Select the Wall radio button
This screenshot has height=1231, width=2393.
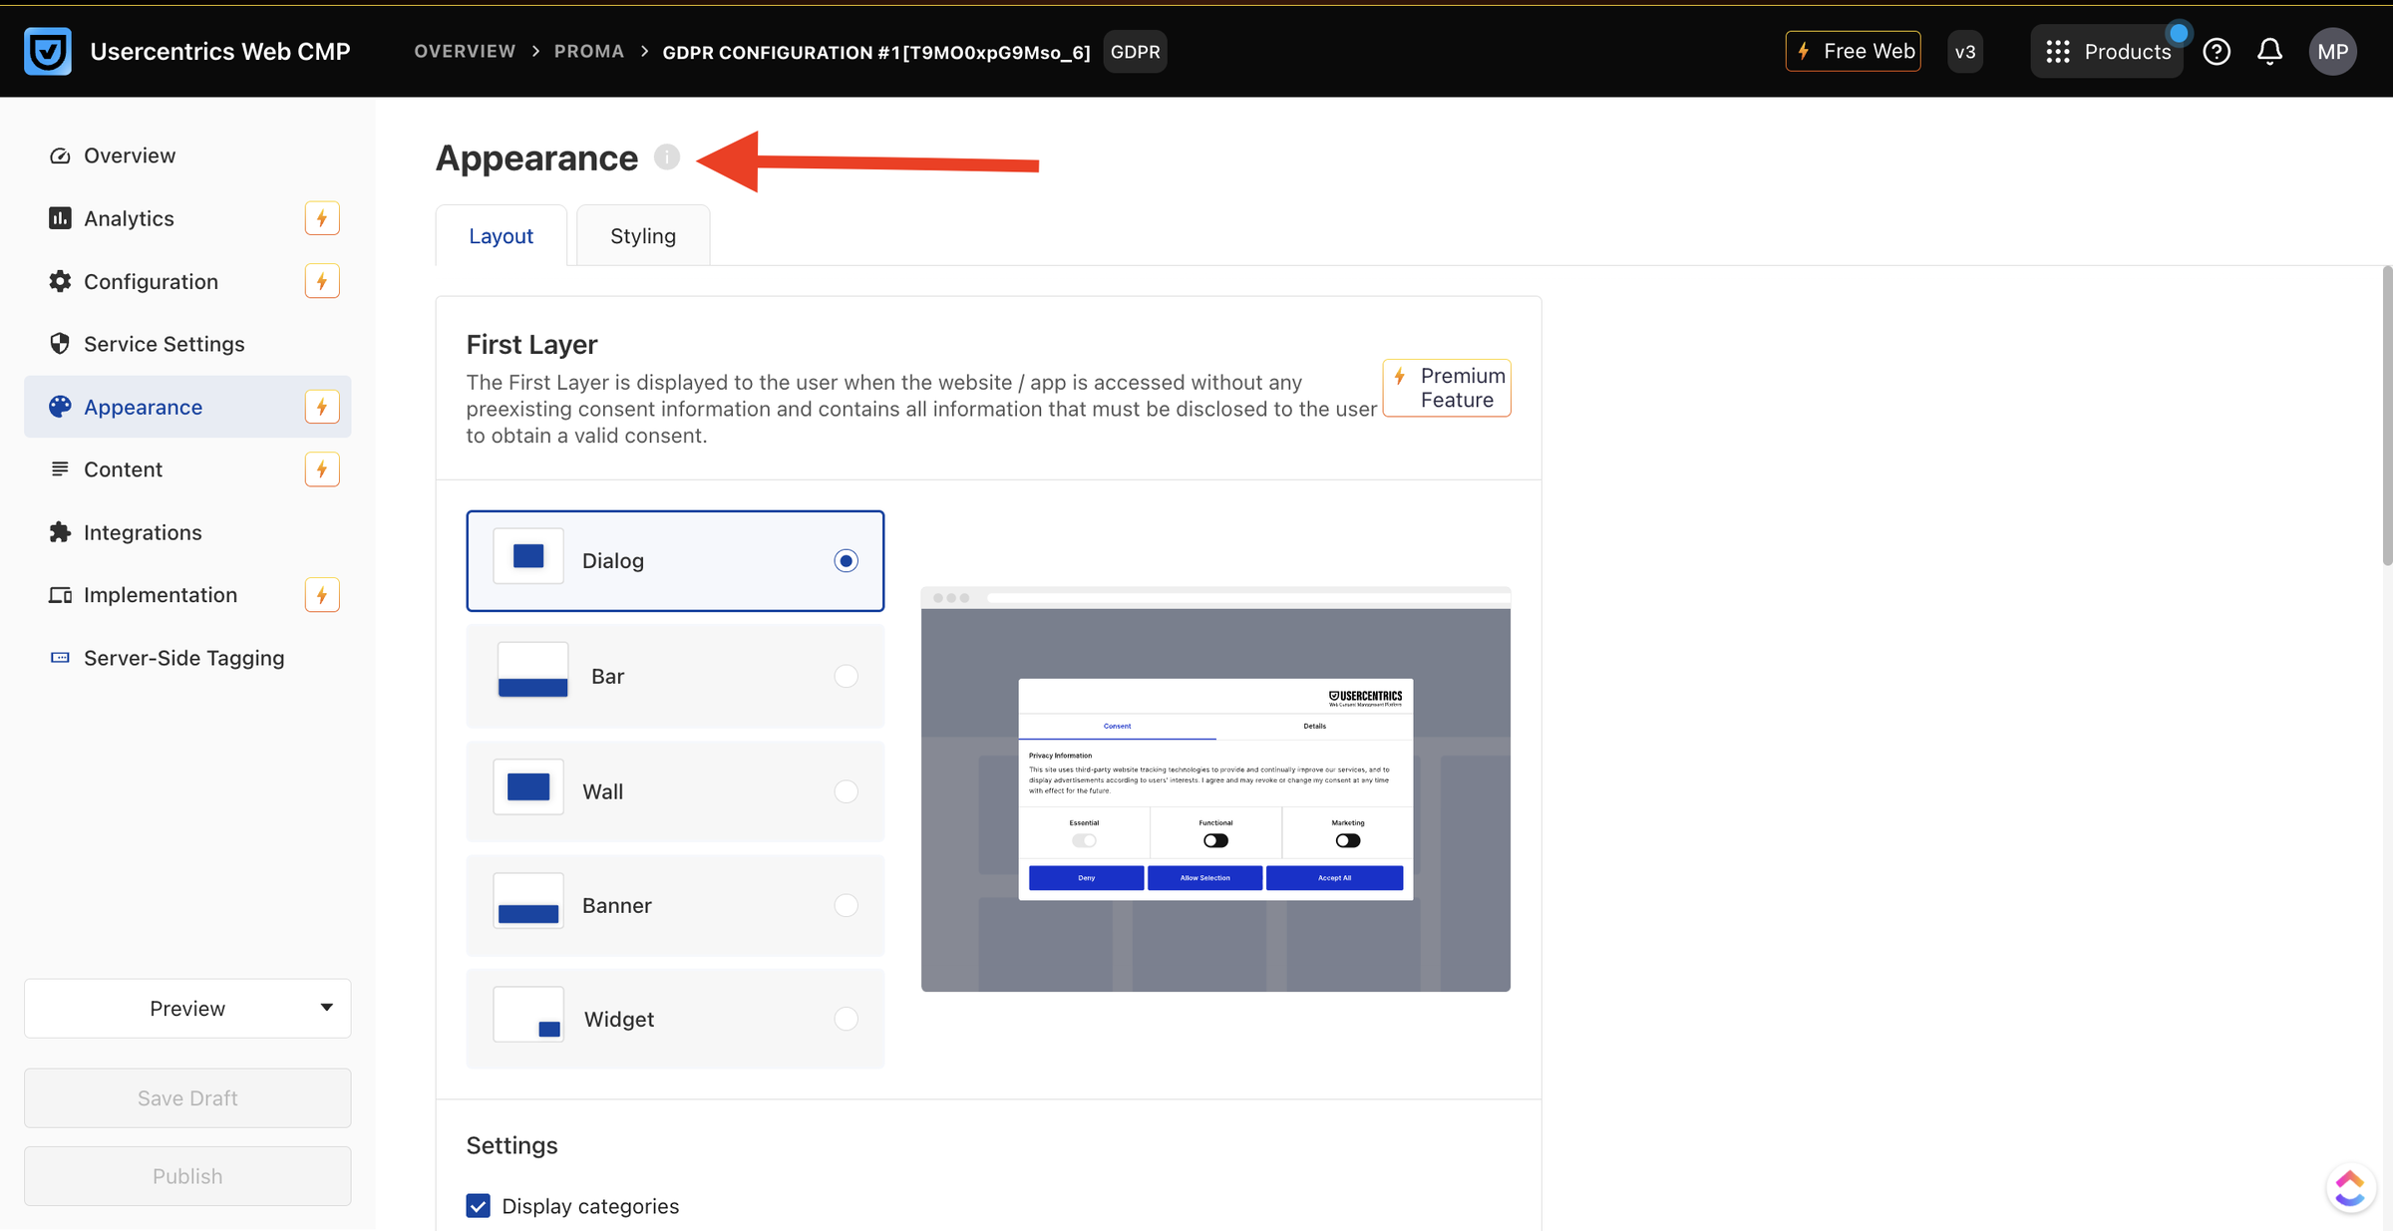[x=847, y=791]
